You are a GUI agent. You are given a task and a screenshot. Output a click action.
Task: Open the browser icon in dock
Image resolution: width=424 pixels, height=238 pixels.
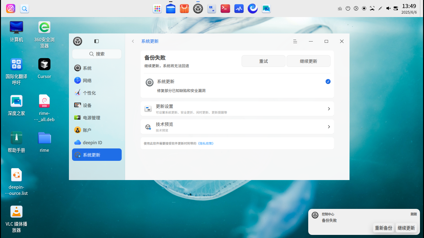tap(253, 9)
